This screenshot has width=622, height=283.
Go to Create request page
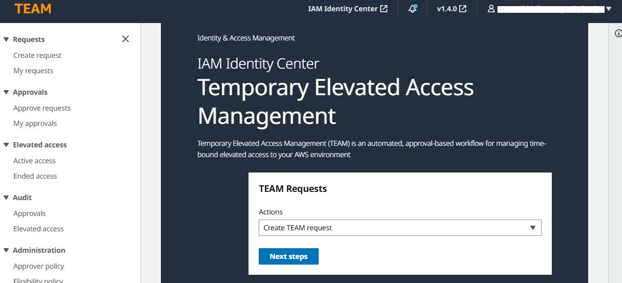(37, 55)
